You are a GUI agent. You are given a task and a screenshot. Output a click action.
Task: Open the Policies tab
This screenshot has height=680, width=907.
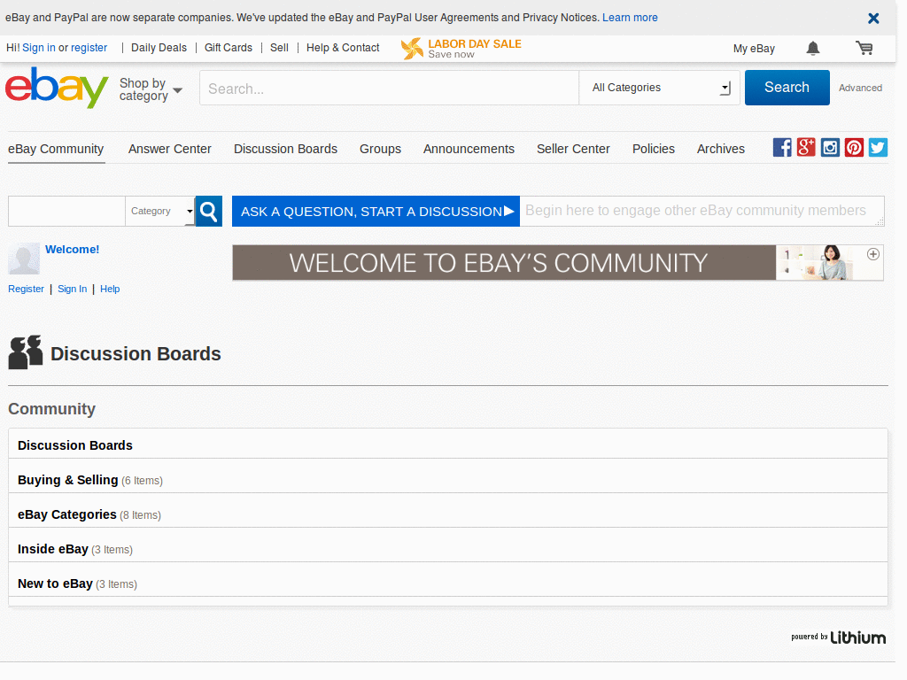[x=653, y=149]
